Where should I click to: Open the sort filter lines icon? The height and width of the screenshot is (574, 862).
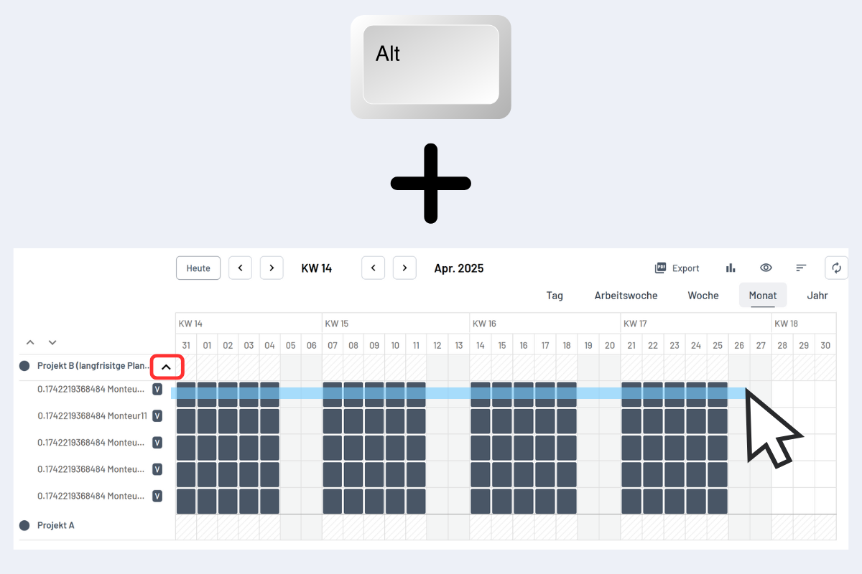[801, 268]
